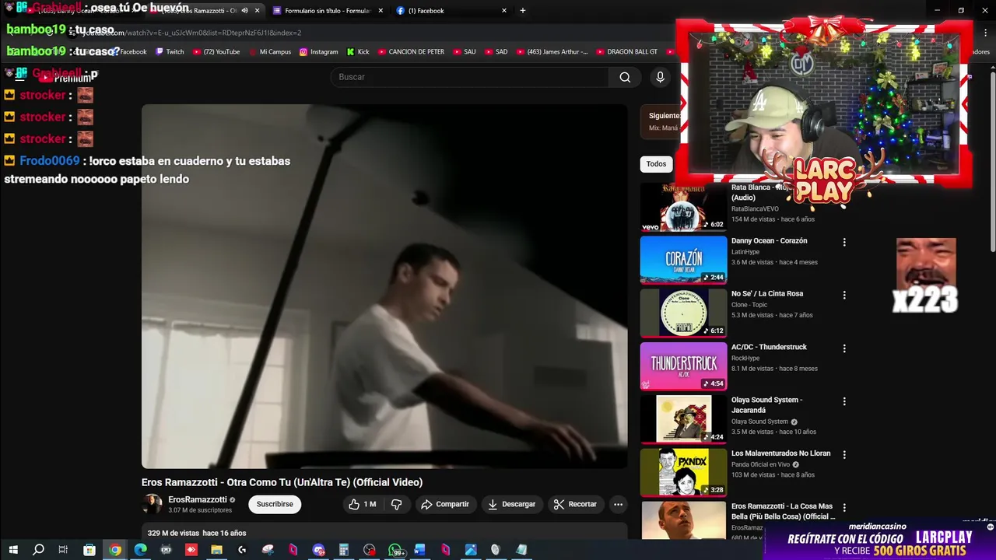Open the video title Otra Como Tu
996x560 pixels.
pos(282,482)
